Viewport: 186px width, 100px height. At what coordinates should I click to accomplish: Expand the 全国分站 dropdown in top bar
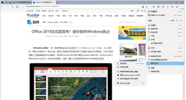pos(65,11)
